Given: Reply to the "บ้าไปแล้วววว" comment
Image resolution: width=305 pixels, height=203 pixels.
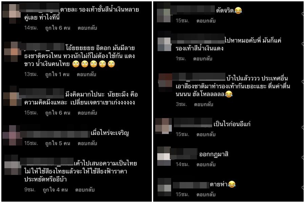Looking at the screenshot, I should click(204, 104).
